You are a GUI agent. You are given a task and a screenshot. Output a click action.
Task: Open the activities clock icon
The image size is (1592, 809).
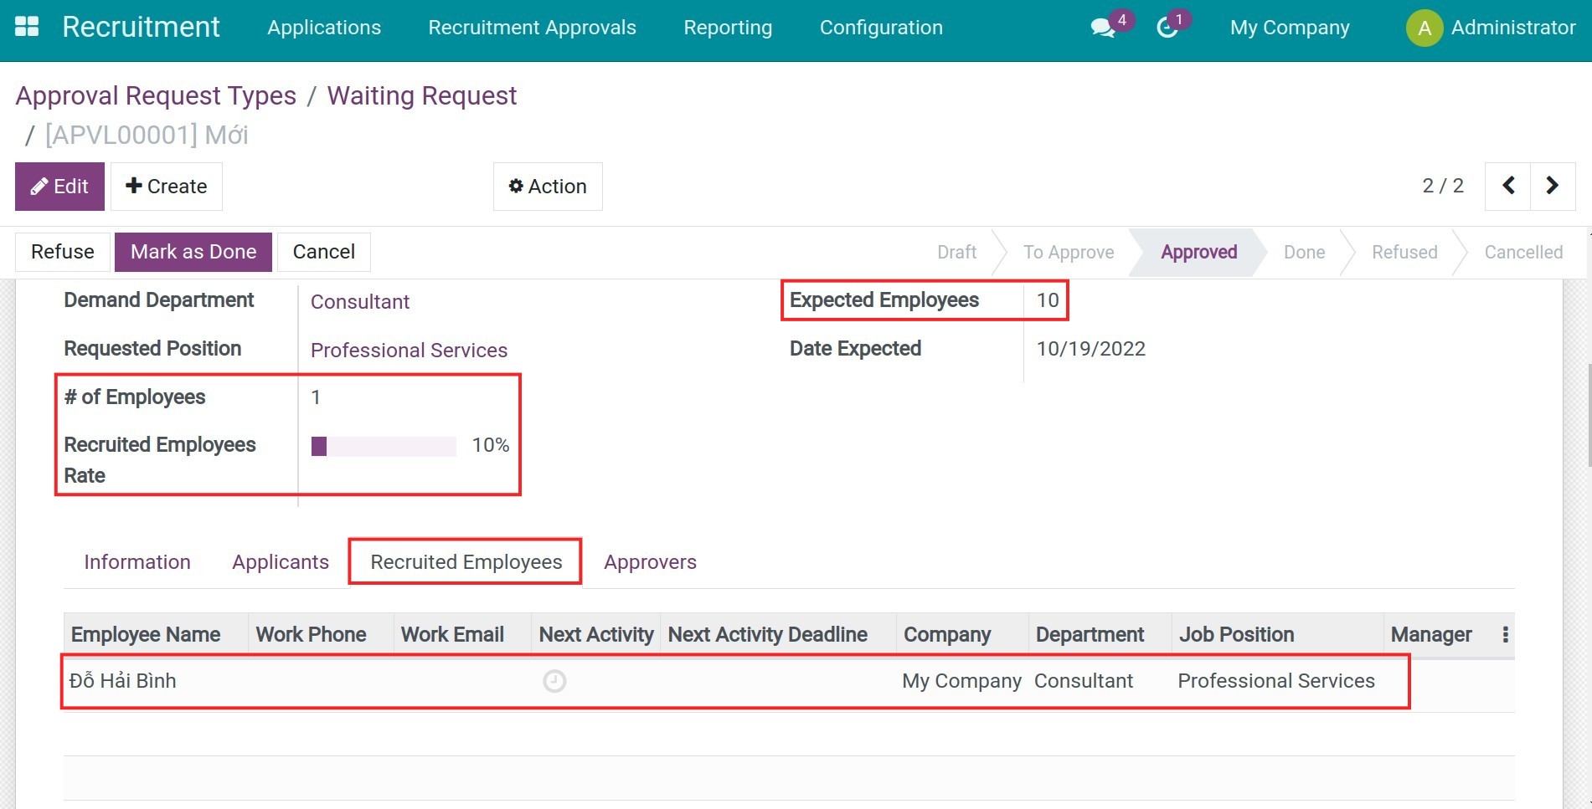point(1167,28)
